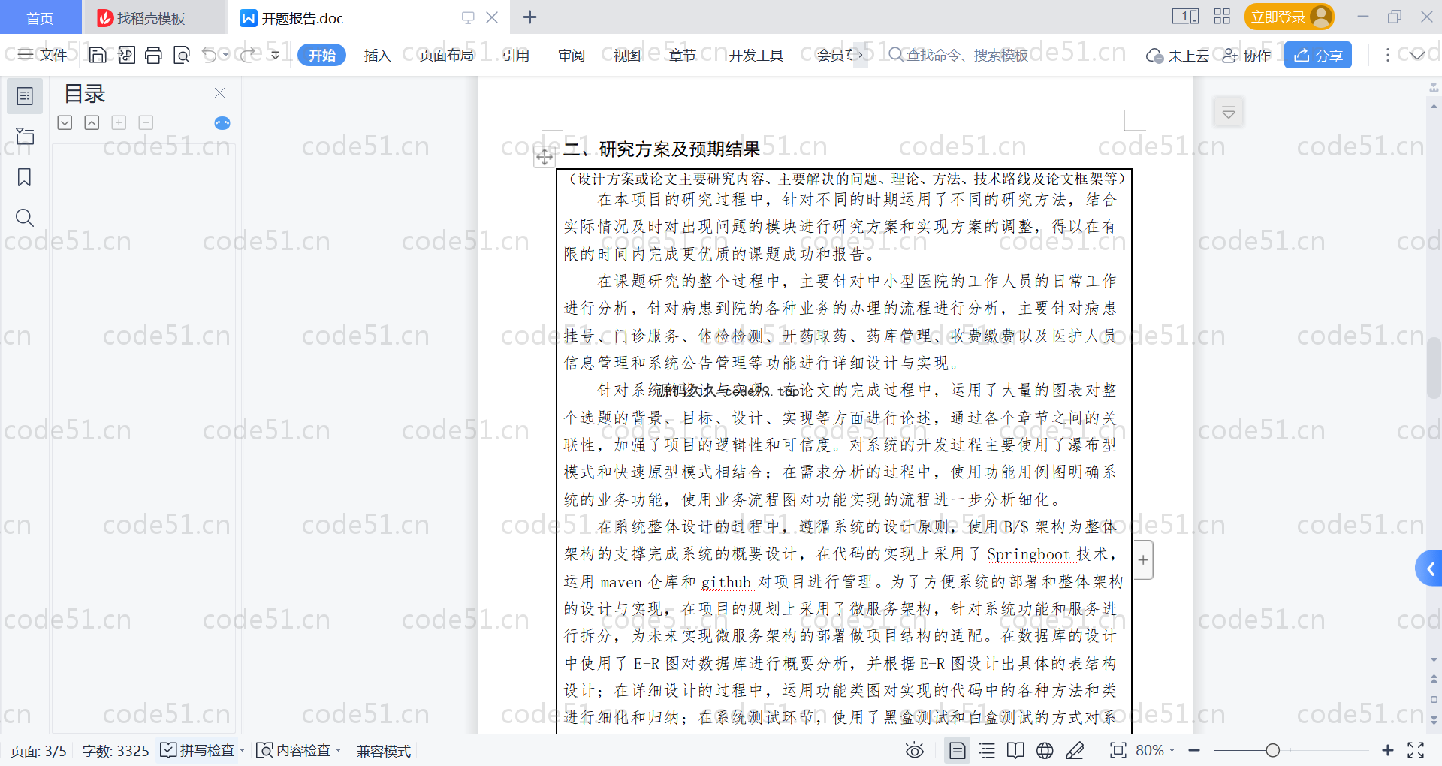Switch to outline view icon
Screen dimensions: 1442x766
point(987,750)
